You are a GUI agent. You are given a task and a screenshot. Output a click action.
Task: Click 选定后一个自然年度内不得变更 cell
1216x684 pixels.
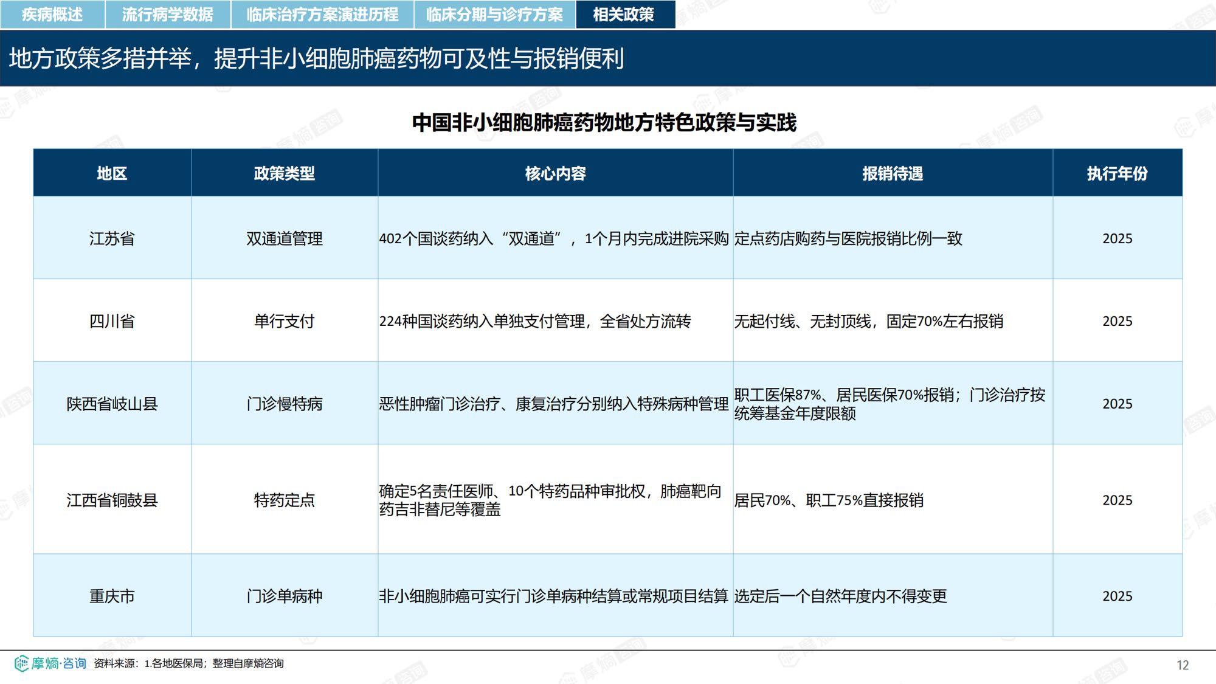click(x=893, y=596)
